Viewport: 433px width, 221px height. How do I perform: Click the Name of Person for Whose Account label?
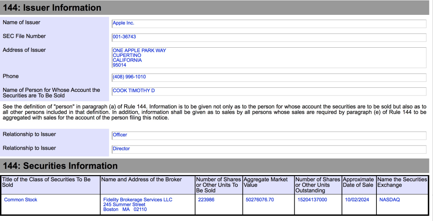[51, 93]
